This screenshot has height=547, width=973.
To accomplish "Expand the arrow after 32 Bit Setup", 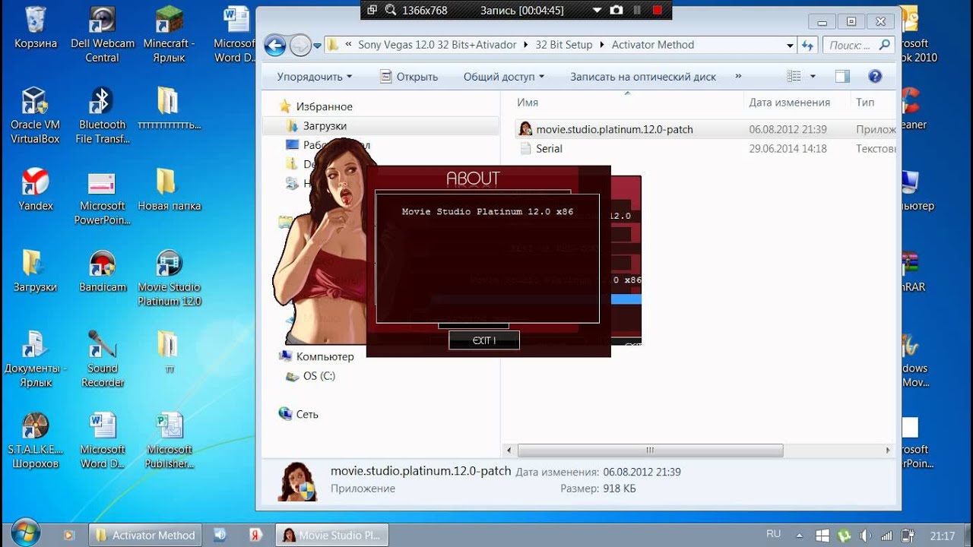I will (x=603, y=45).
